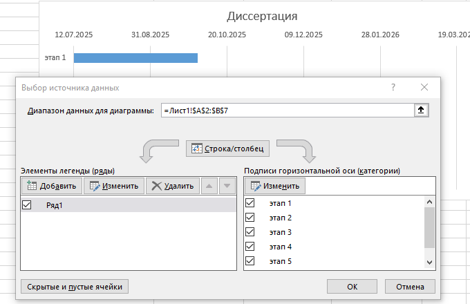The image size is (470, 304).
Task: Click the category list scrollbar thumb
Action: point(429,227)
